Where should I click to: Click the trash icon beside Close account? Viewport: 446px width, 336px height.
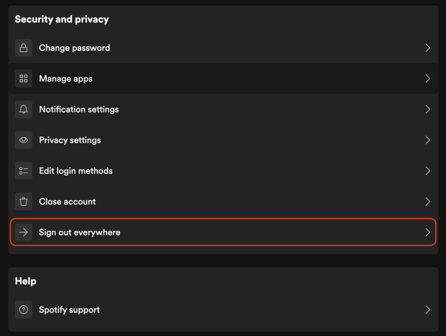[24, 201]
